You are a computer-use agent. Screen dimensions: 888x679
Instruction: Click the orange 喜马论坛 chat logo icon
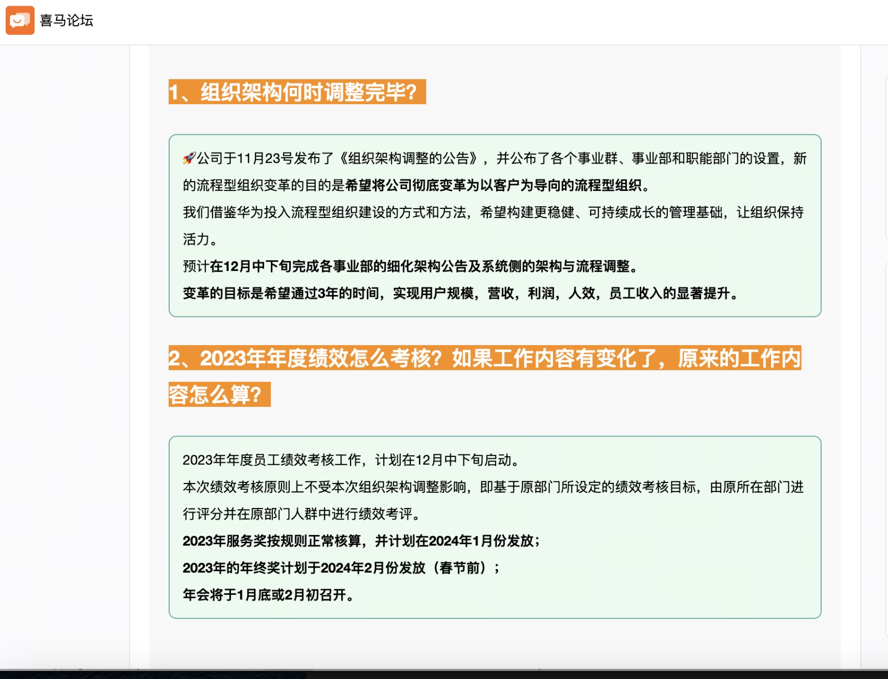[20, 20]
